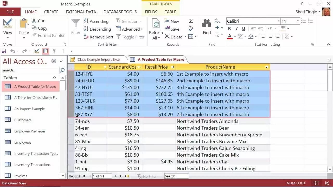The image size is (333, 187).
Task: Open the ProductName column filter arrow
Action: 267,67
